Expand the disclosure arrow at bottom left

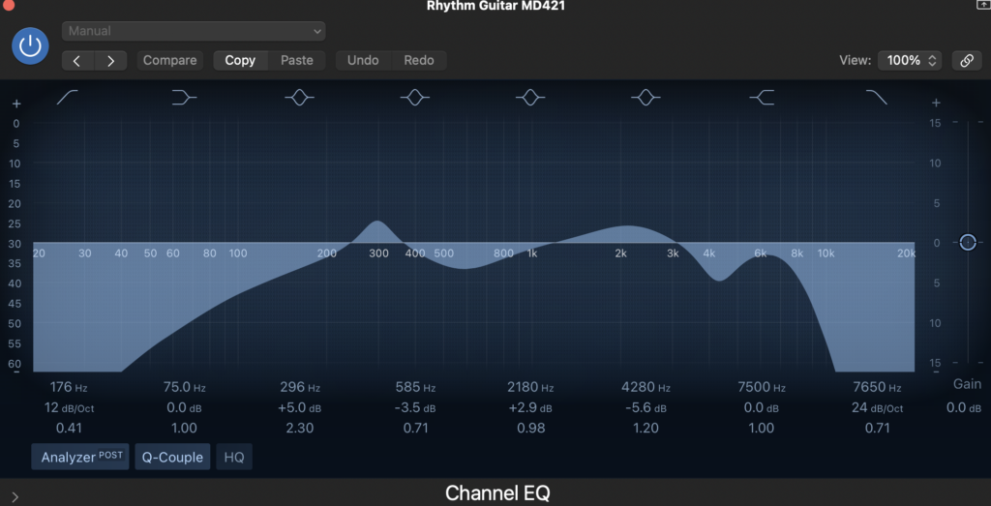[x=15, y=496]
